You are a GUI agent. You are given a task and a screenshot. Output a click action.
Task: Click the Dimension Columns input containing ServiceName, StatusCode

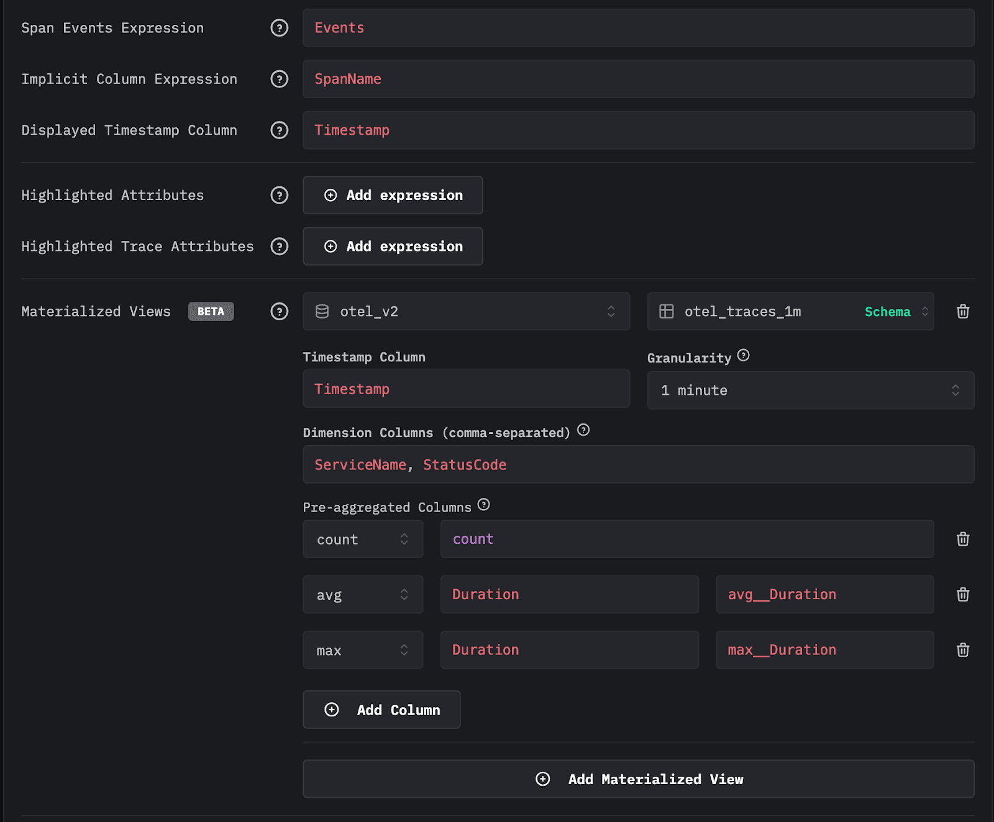[638, 464]
